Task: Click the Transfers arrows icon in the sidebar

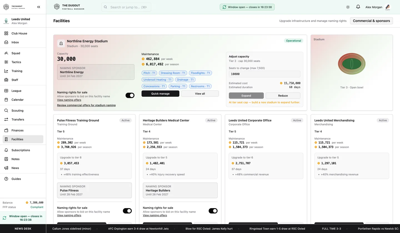Action: pyautogui.click(x=6, y=120)
